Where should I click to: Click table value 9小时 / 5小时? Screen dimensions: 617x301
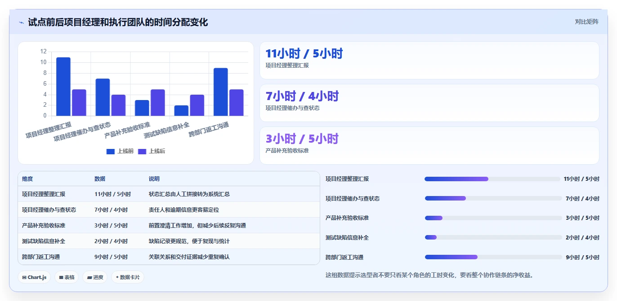(111, 257)
